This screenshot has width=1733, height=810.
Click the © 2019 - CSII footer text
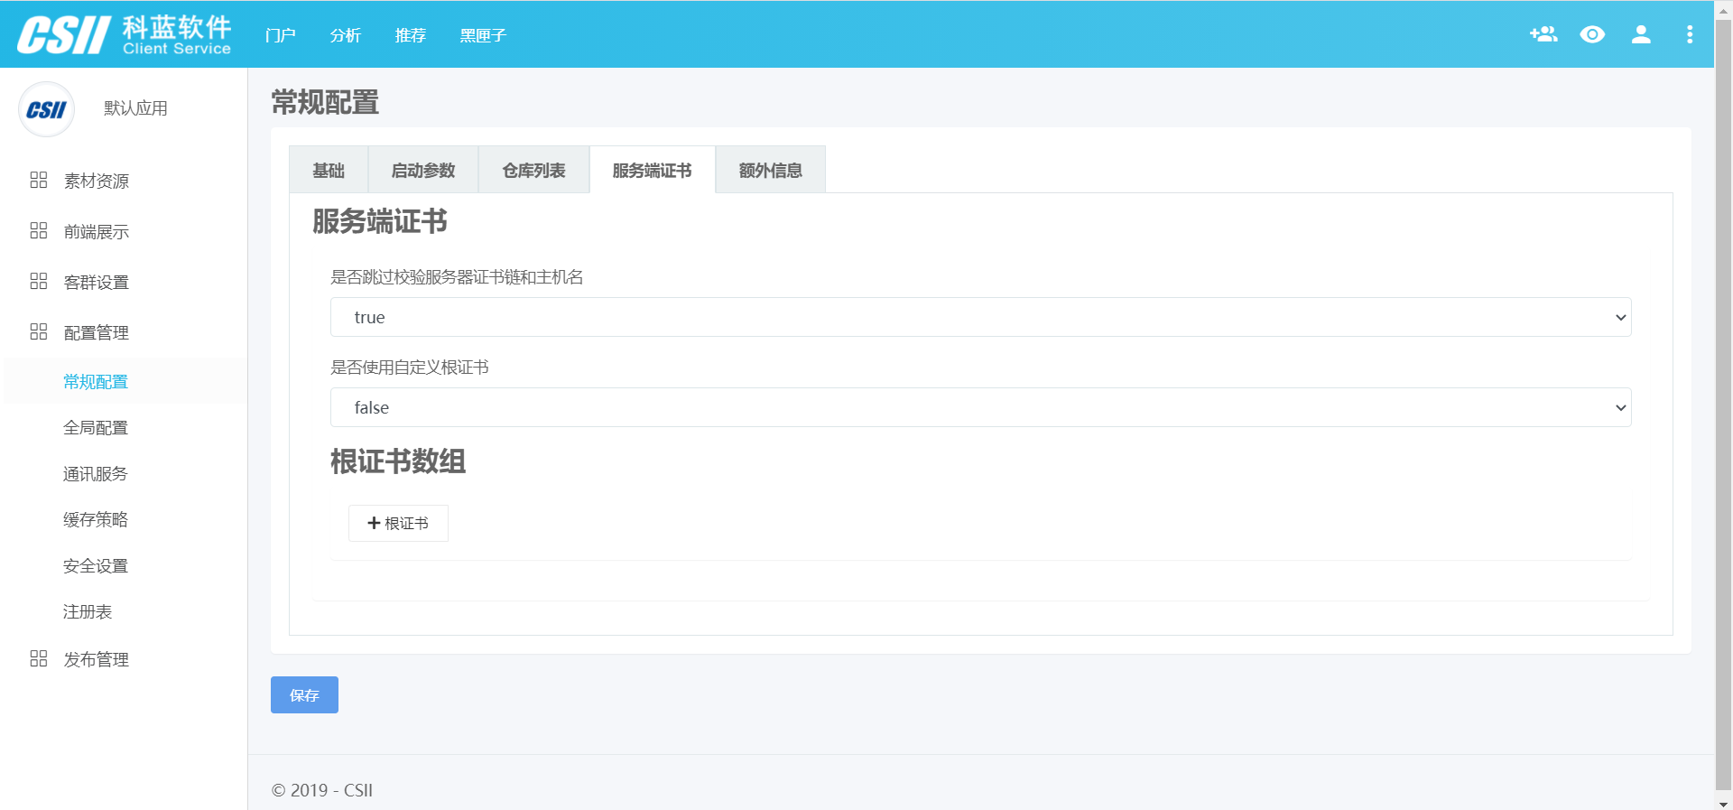click(x=322, y=790)
